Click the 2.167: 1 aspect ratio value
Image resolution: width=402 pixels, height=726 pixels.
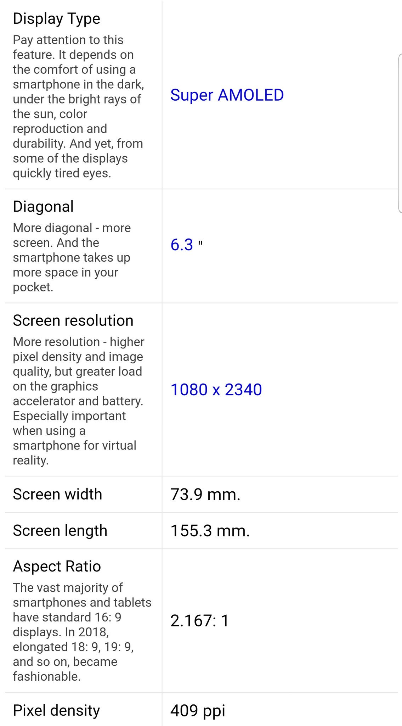click(x=199, y=621)
